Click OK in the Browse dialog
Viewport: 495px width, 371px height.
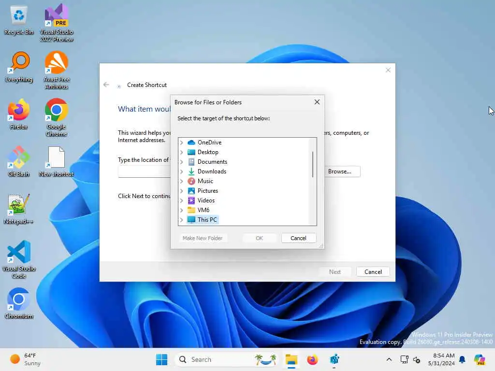pyautogui.click(x=259, y=238)
